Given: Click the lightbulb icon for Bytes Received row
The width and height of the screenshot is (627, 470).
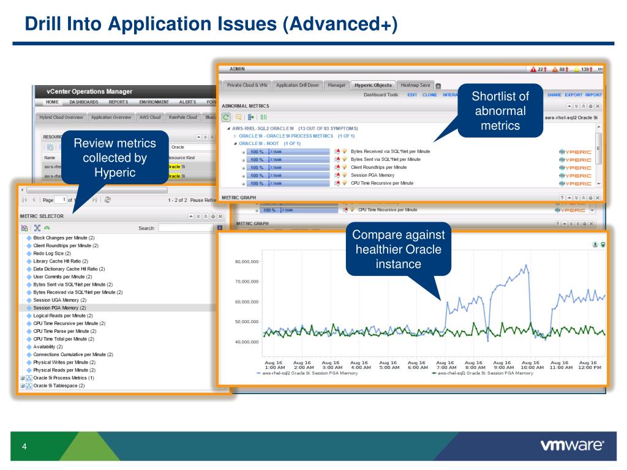Looking at the screenshot, I should coord(344,152).
